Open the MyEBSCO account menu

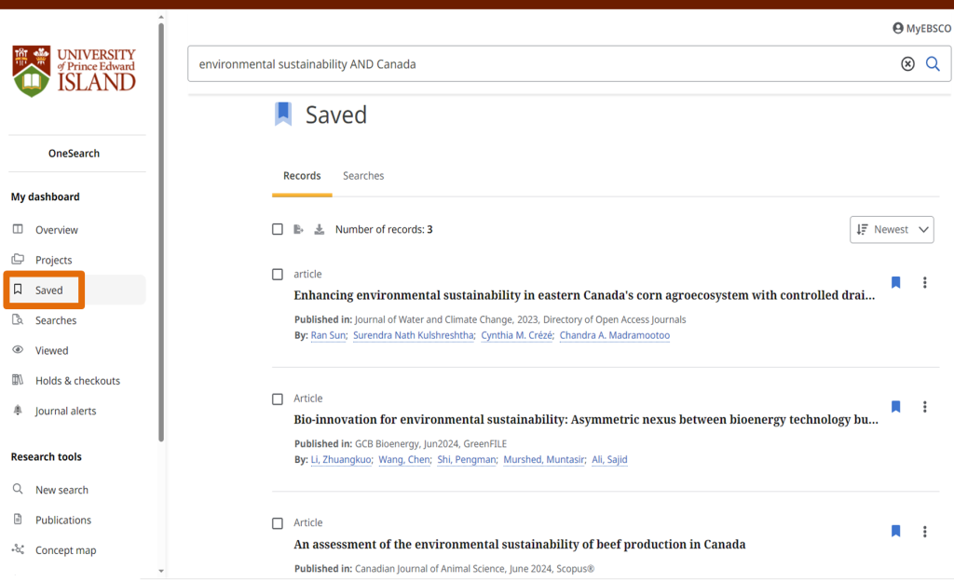(920, 28)
